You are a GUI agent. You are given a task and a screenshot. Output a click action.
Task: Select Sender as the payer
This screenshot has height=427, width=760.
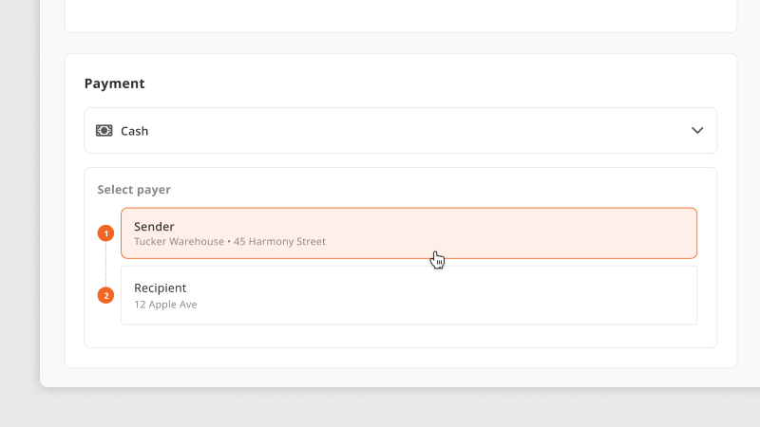tap(408, 233)
